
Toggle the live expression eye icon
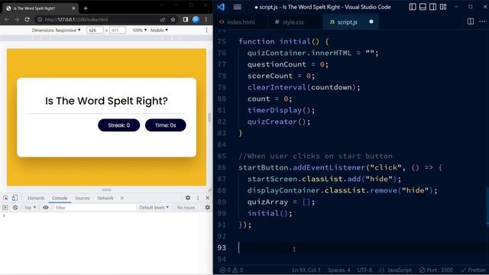click(x=46, y=207)
